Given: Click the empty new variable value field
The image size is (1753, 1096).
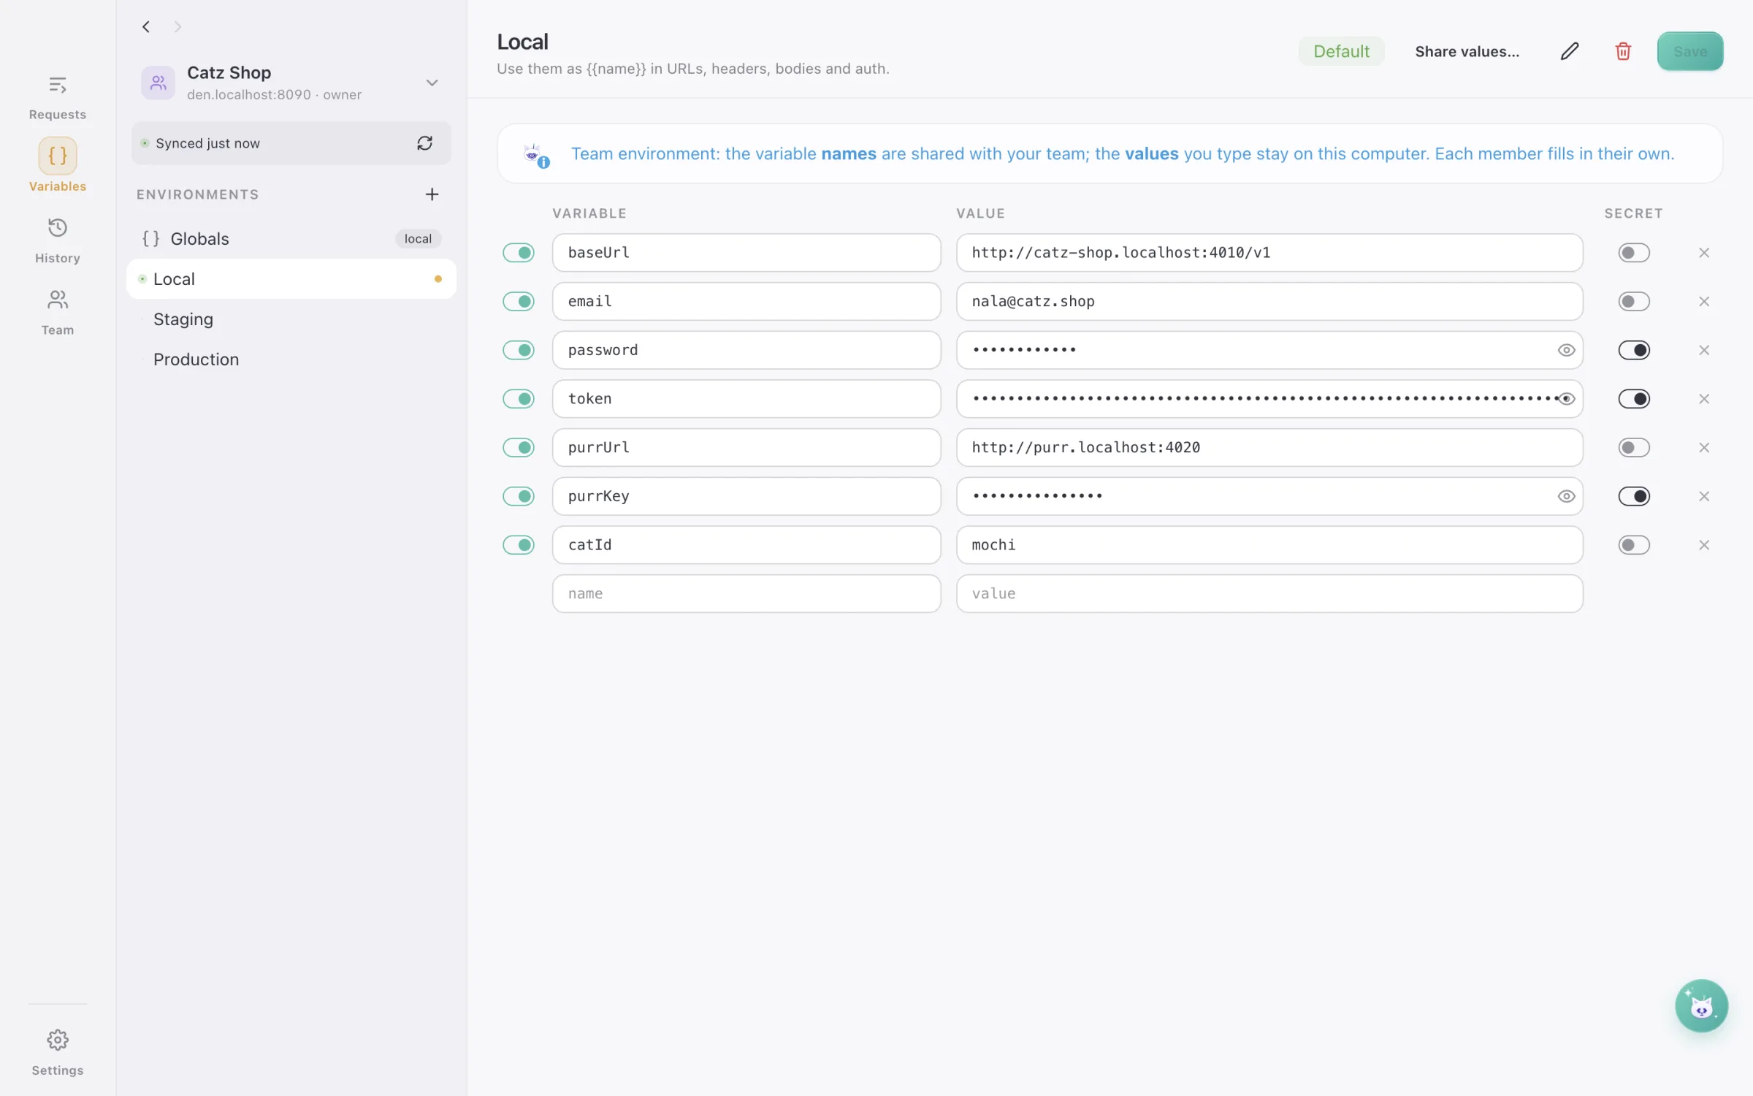Looking at the screenshot, I should coord(1269,594).
